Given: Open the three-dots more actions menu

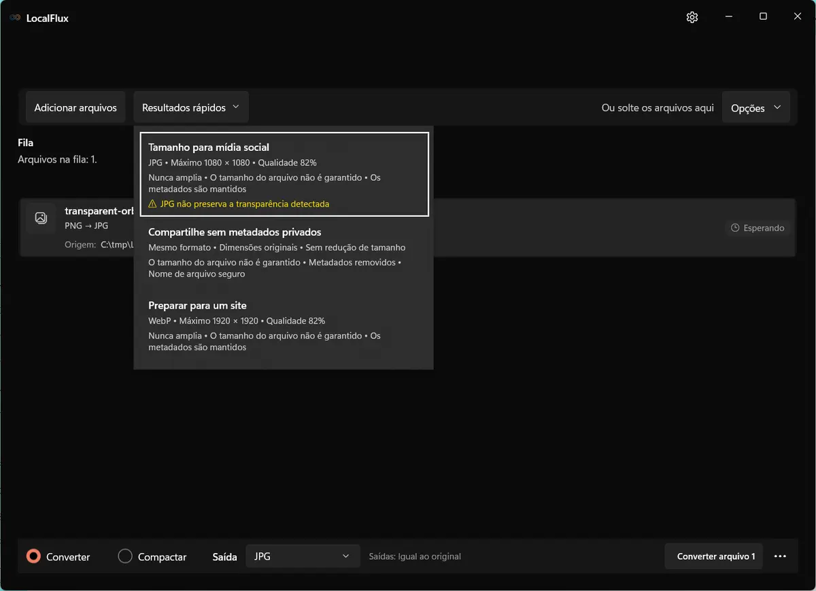Looking at the screenshot, I should (x=780, y=556).
